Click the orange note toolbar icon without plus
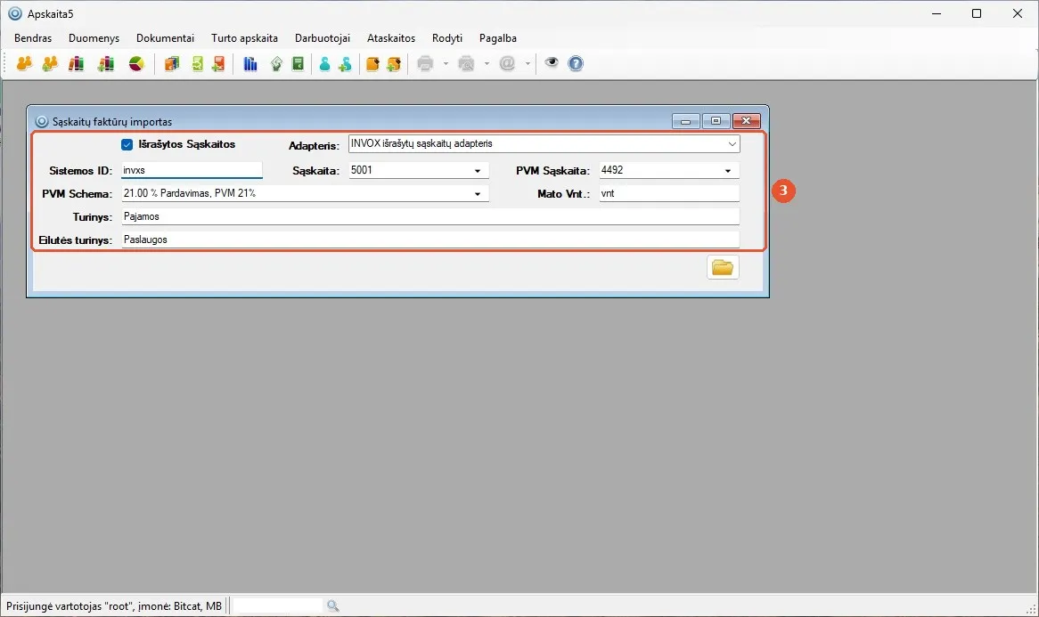The height and width of the screenshot is (617, 1039). click(372, 63)
